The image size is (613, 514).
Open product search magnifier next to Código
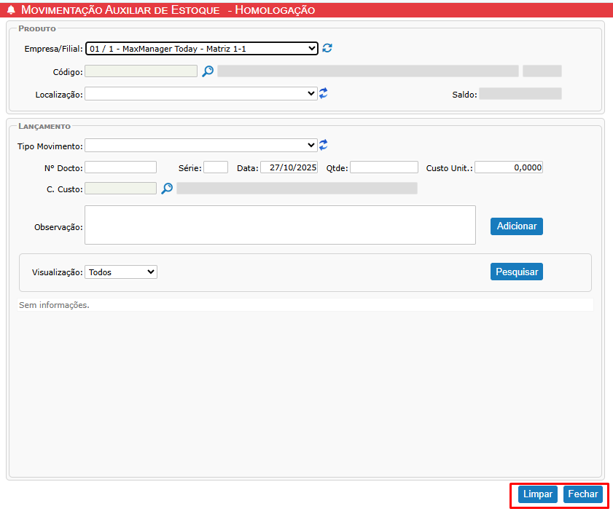pos(208,71)
